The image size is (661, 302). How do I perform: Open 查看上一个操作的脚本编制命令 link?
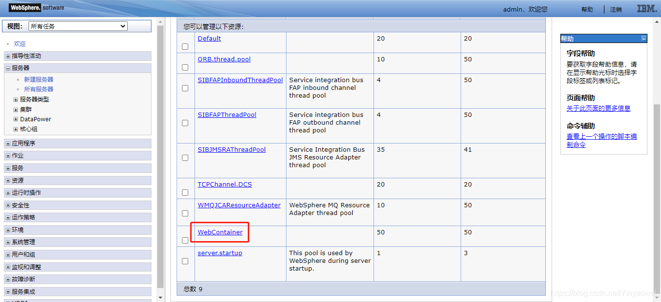click(601, 141)
